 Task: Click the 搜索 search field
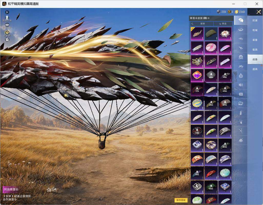[x=202, y=24]
